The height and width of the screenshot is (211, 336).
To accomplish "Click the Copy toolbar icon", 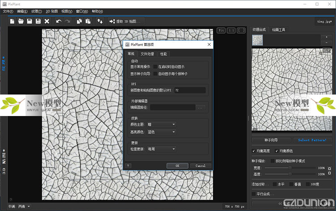I will (x=79, y=21).
